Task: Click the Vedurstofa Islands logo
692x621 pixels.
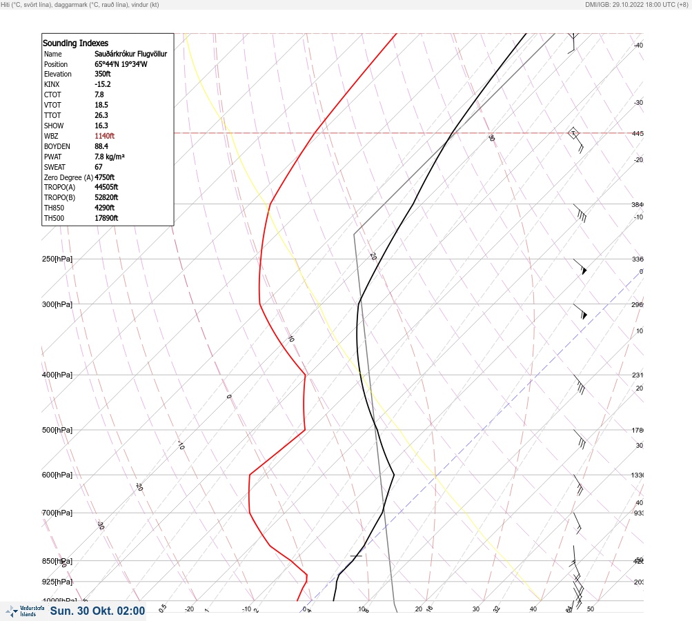Action: (x=25, y=611)
